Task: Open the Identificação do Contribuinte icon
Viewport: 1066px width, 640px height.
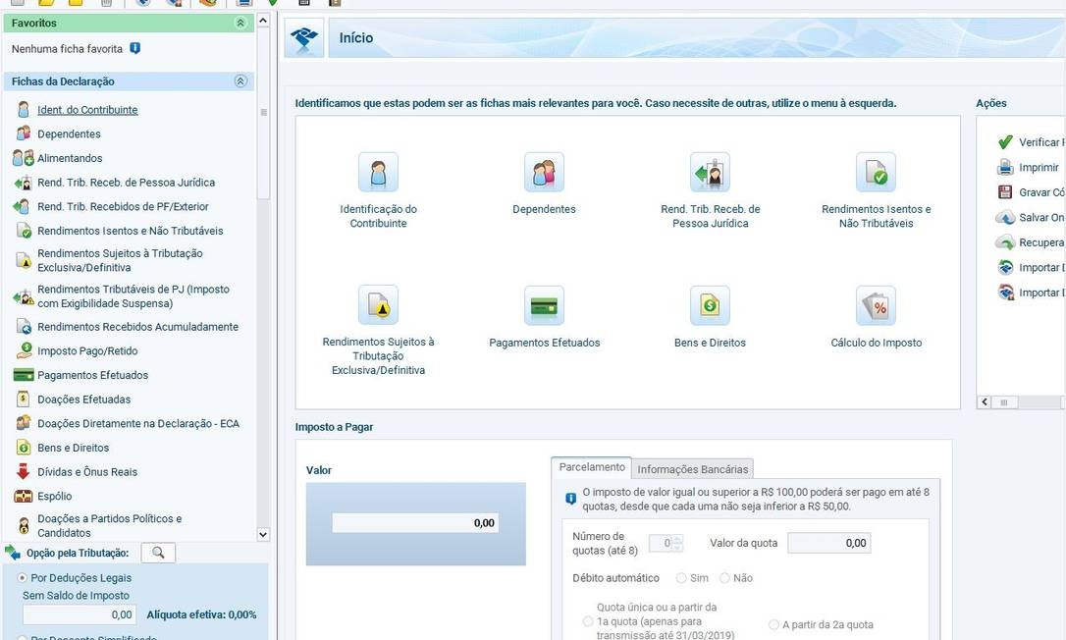Action: [x=378, y=173]
